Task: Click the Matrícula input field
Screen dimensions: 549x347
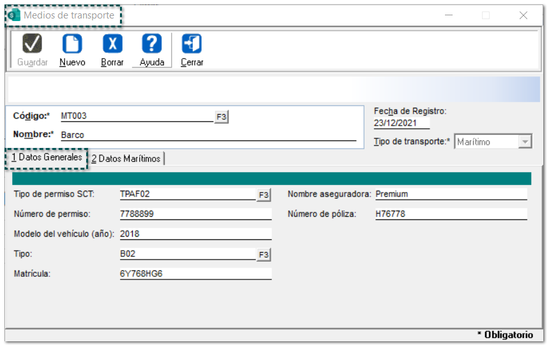Action: click(195, 274)
